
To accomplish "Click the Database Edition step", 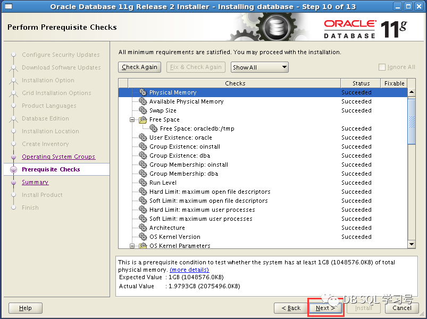I will pyautogui.click(x=45, y=118).
